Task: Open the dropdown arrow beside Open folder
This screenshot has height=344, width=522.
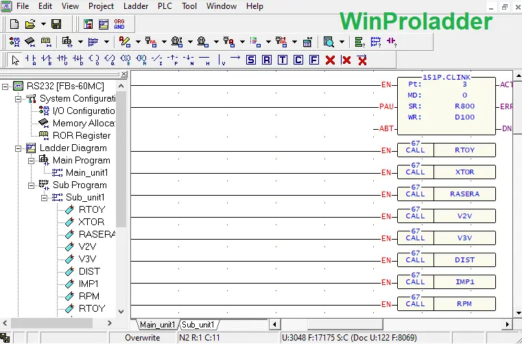Action: 43,24
